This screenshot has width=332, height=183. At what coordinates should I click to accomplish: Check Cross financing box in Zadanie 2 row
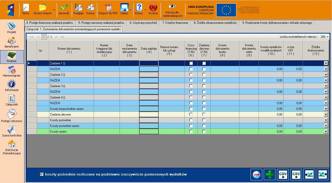point(191,75)
